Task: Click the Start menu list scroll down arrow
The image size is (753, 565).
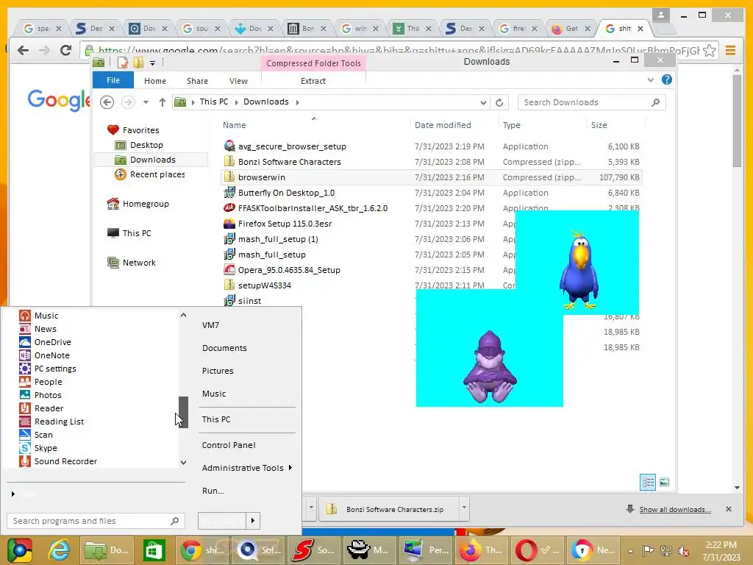Action: tap(183, 462)
